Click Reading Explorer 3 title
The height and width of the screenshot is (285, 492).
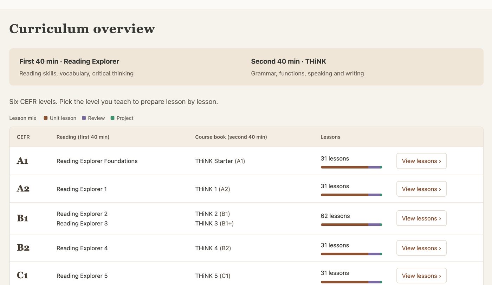(x=82, y=223)
